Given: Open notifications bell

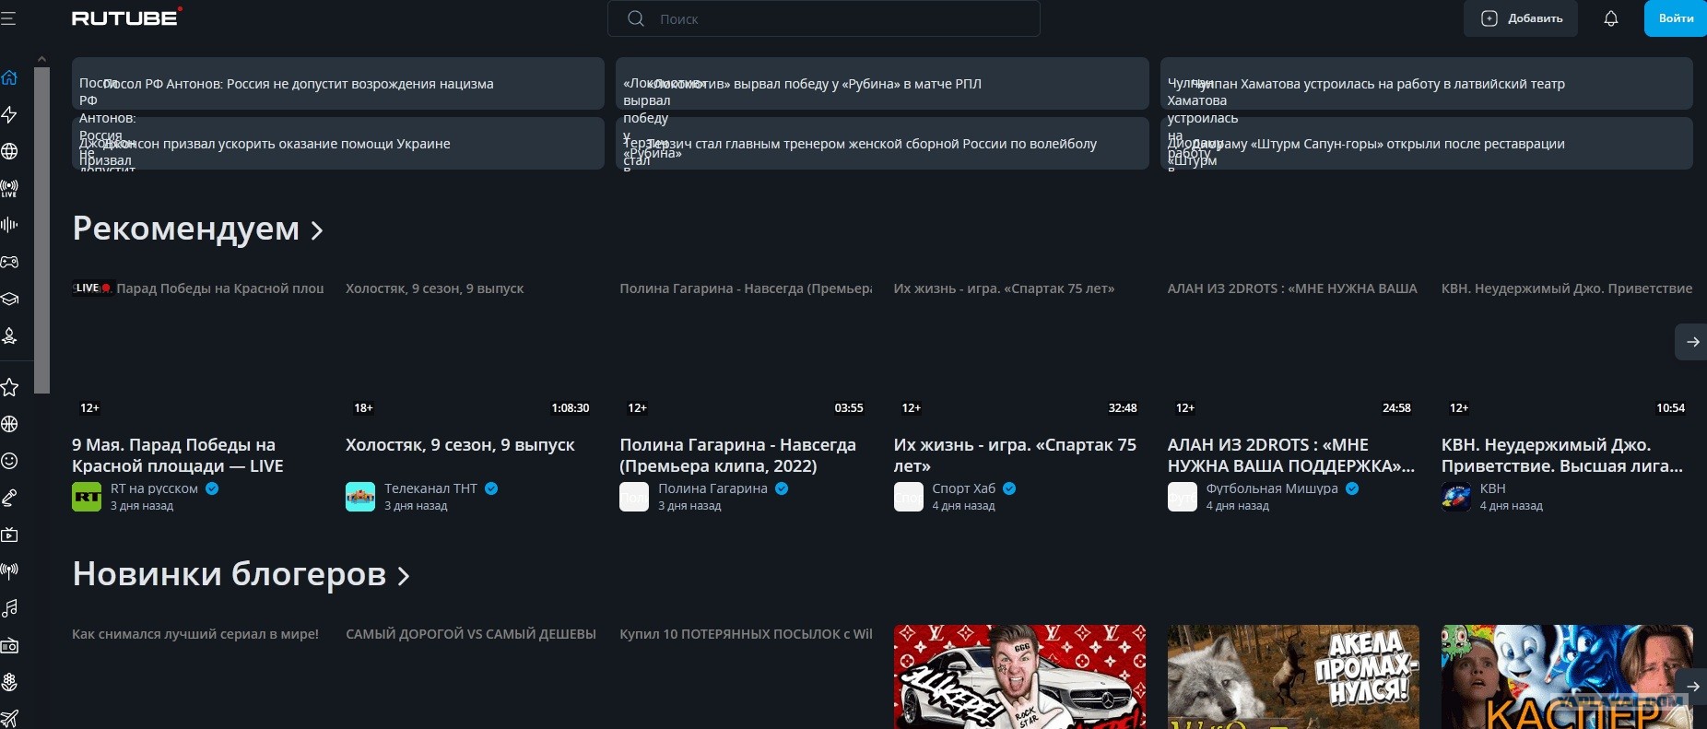Looking at the screenshot, I should [x=1611, y=18].
